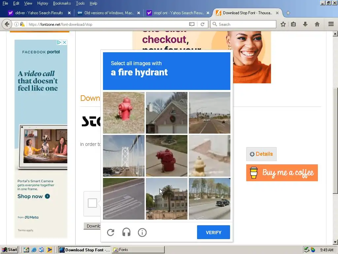Reload the page using address bar refresh
This screenshot has width=338, height=254.
point(202,24)
